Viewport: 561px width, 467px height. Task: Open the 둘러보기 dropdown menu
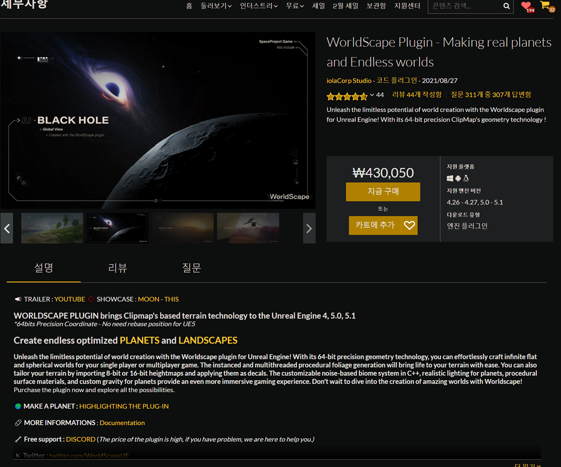coord(216,6)
